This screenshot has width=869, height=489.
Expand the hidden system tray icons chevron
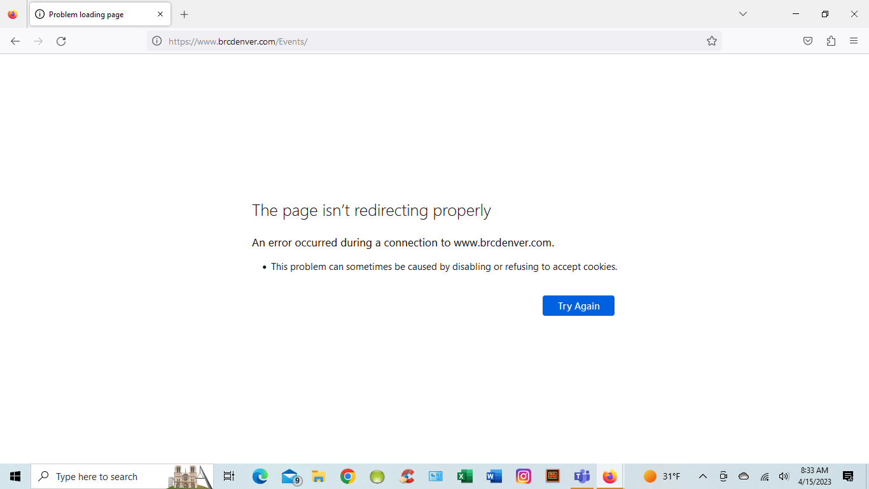click(x=702, y=476)
